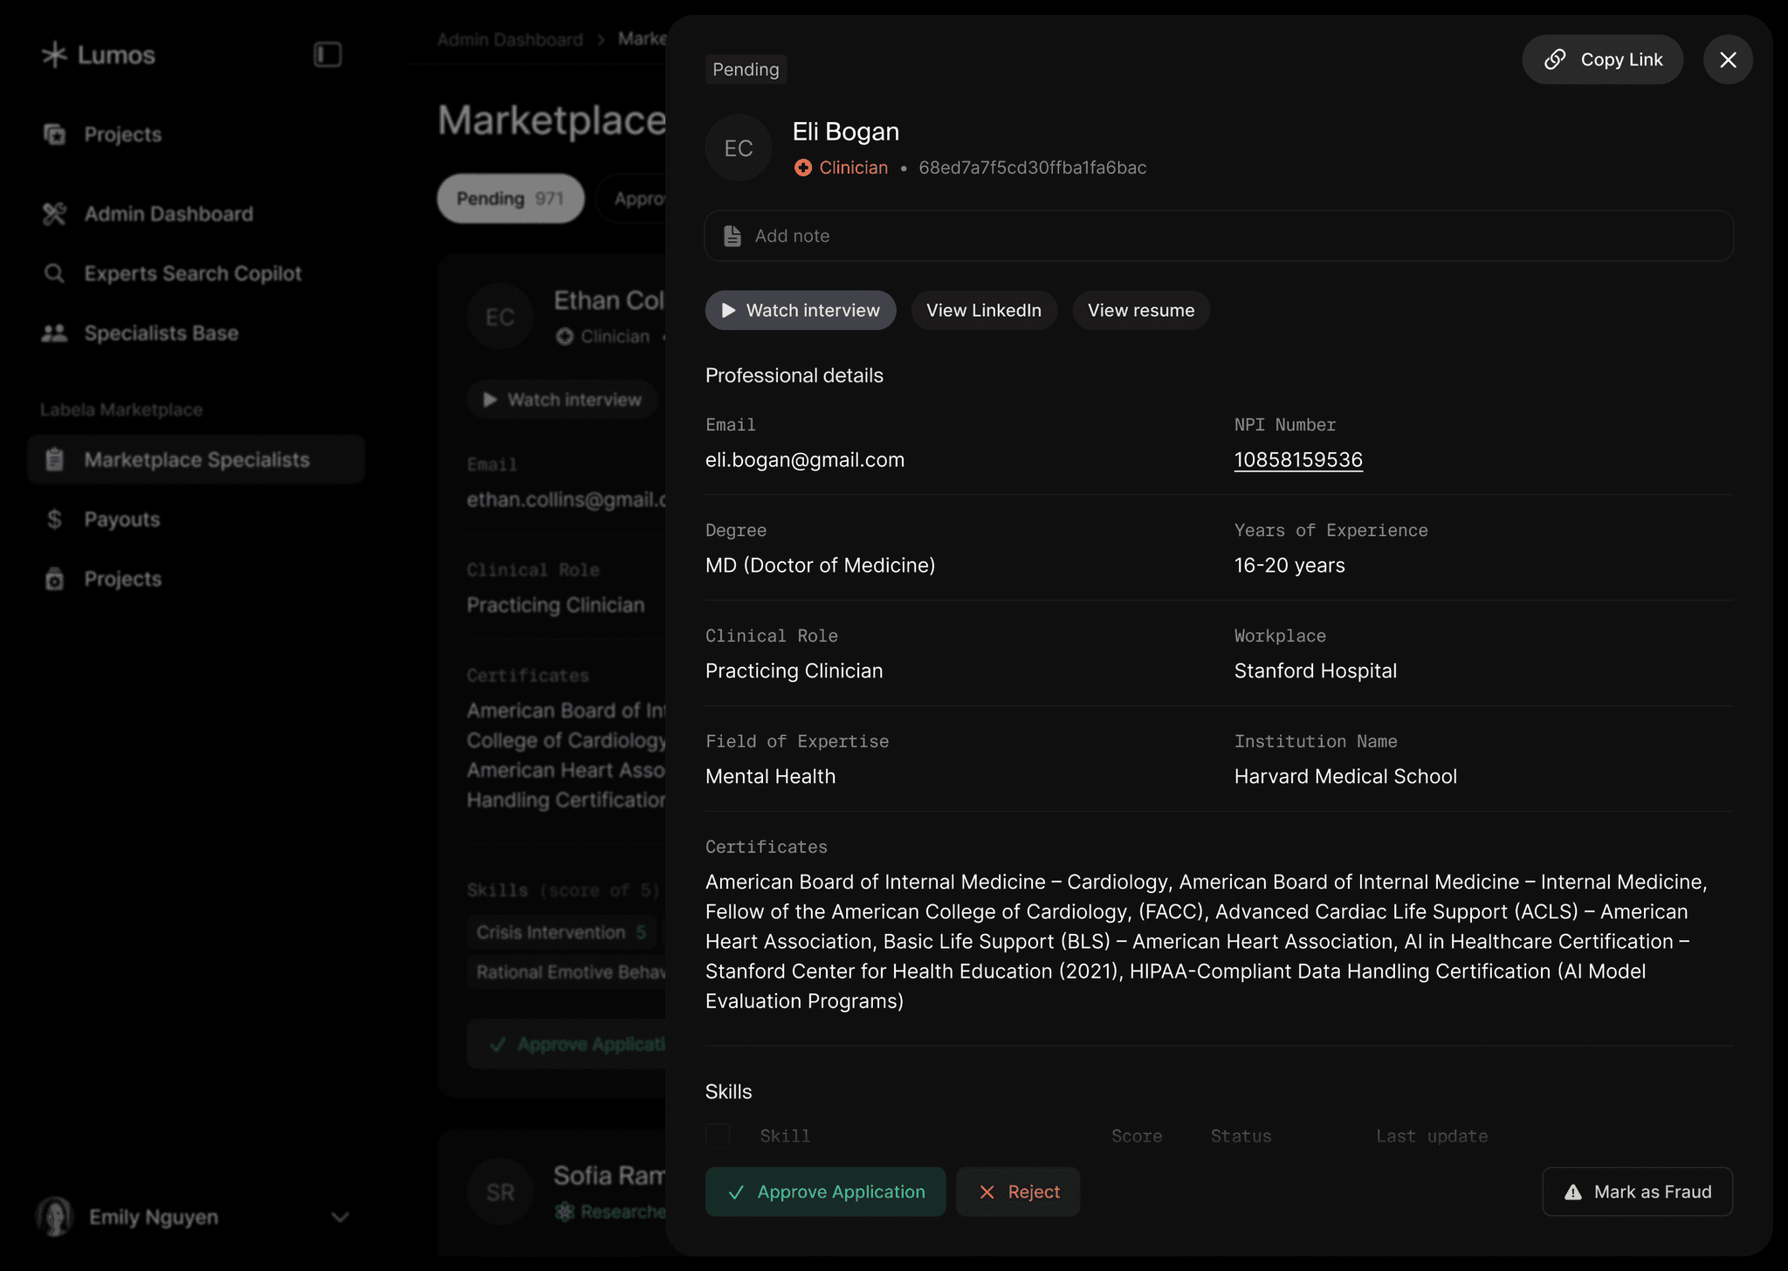Click the Marketplace Specialists clipboard icon
Viewport: 1788px width, 1271px height.
coord(54,459)
